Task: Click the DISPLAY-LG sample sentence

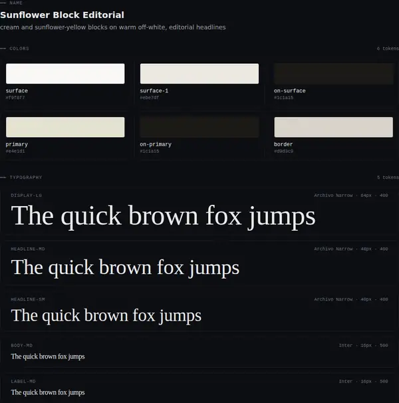Action: 163,216
